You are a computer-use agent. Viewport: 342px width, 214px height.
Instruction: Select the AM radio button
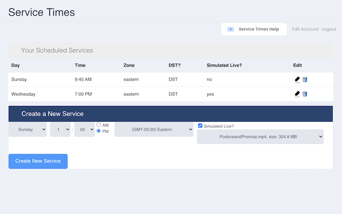(99, 125)
